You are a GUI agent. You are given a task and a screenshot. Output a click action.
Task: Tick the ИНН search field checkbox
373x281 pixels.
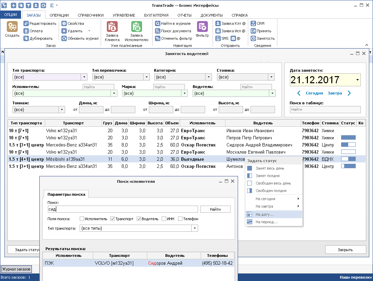pos(164,219)
